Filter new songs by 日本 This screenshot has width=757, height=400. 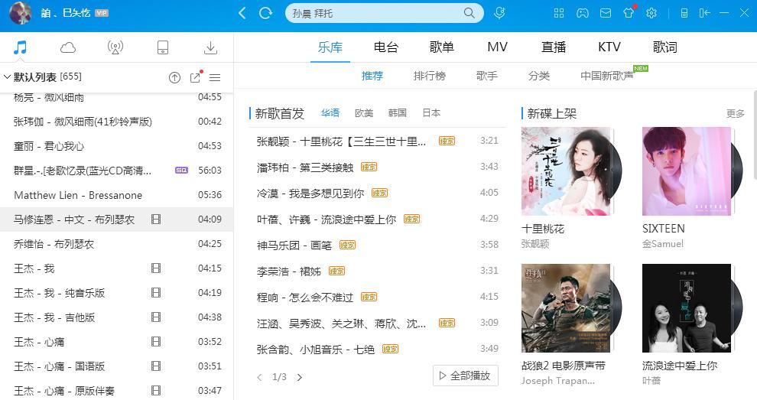[x=431, y=112]
